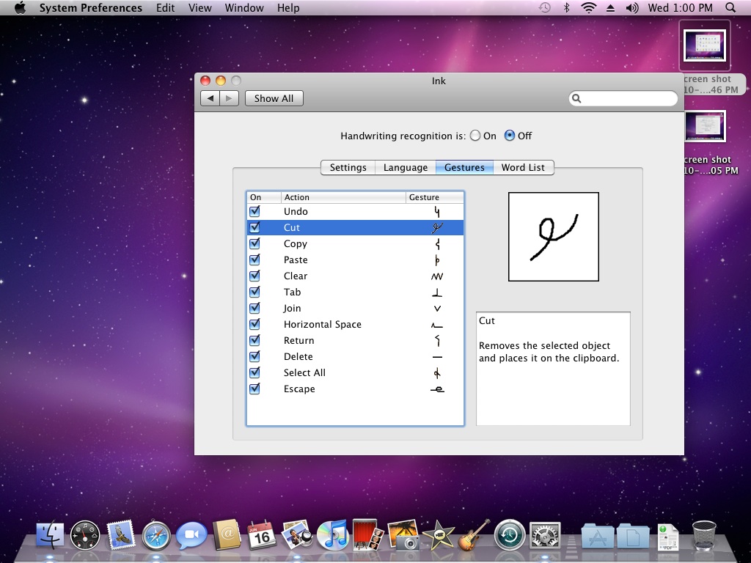Image resolution: width=751 pixels, height=563 pixels.
Task: Click the Action column header
Action: pyautogui.click(x=343, y=197)
